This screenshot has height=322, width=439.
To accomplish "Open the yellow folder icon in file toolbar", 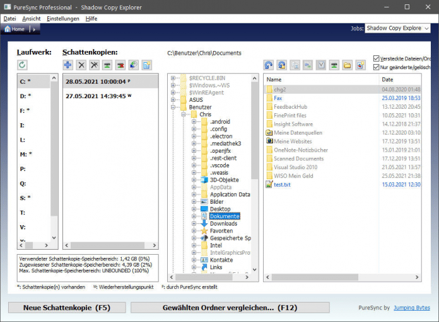I will (347, 65).
